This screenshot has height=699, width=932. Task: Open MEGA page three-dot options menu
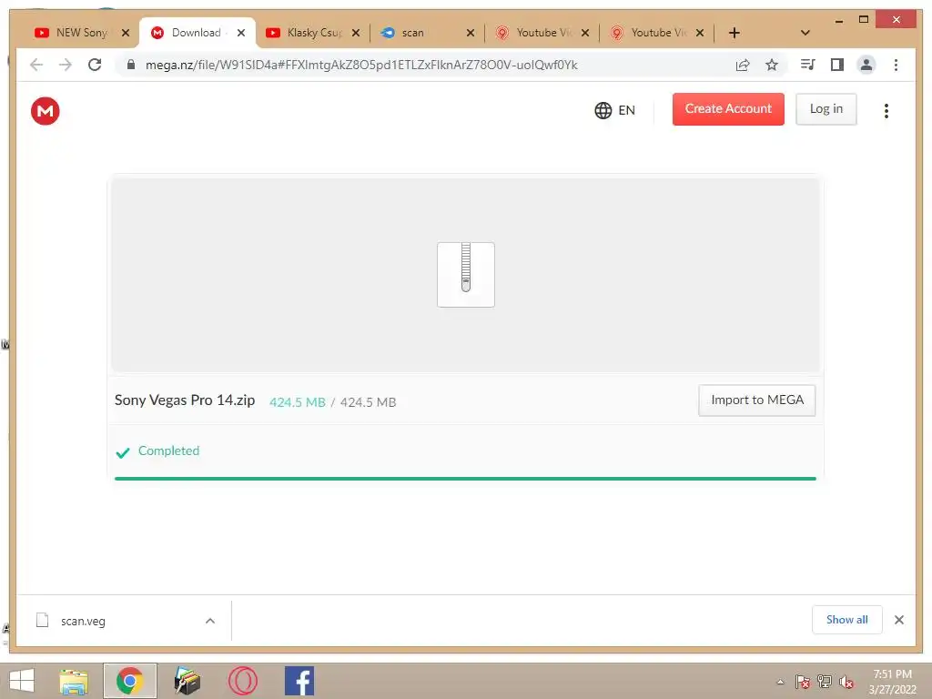pos(886,110)
